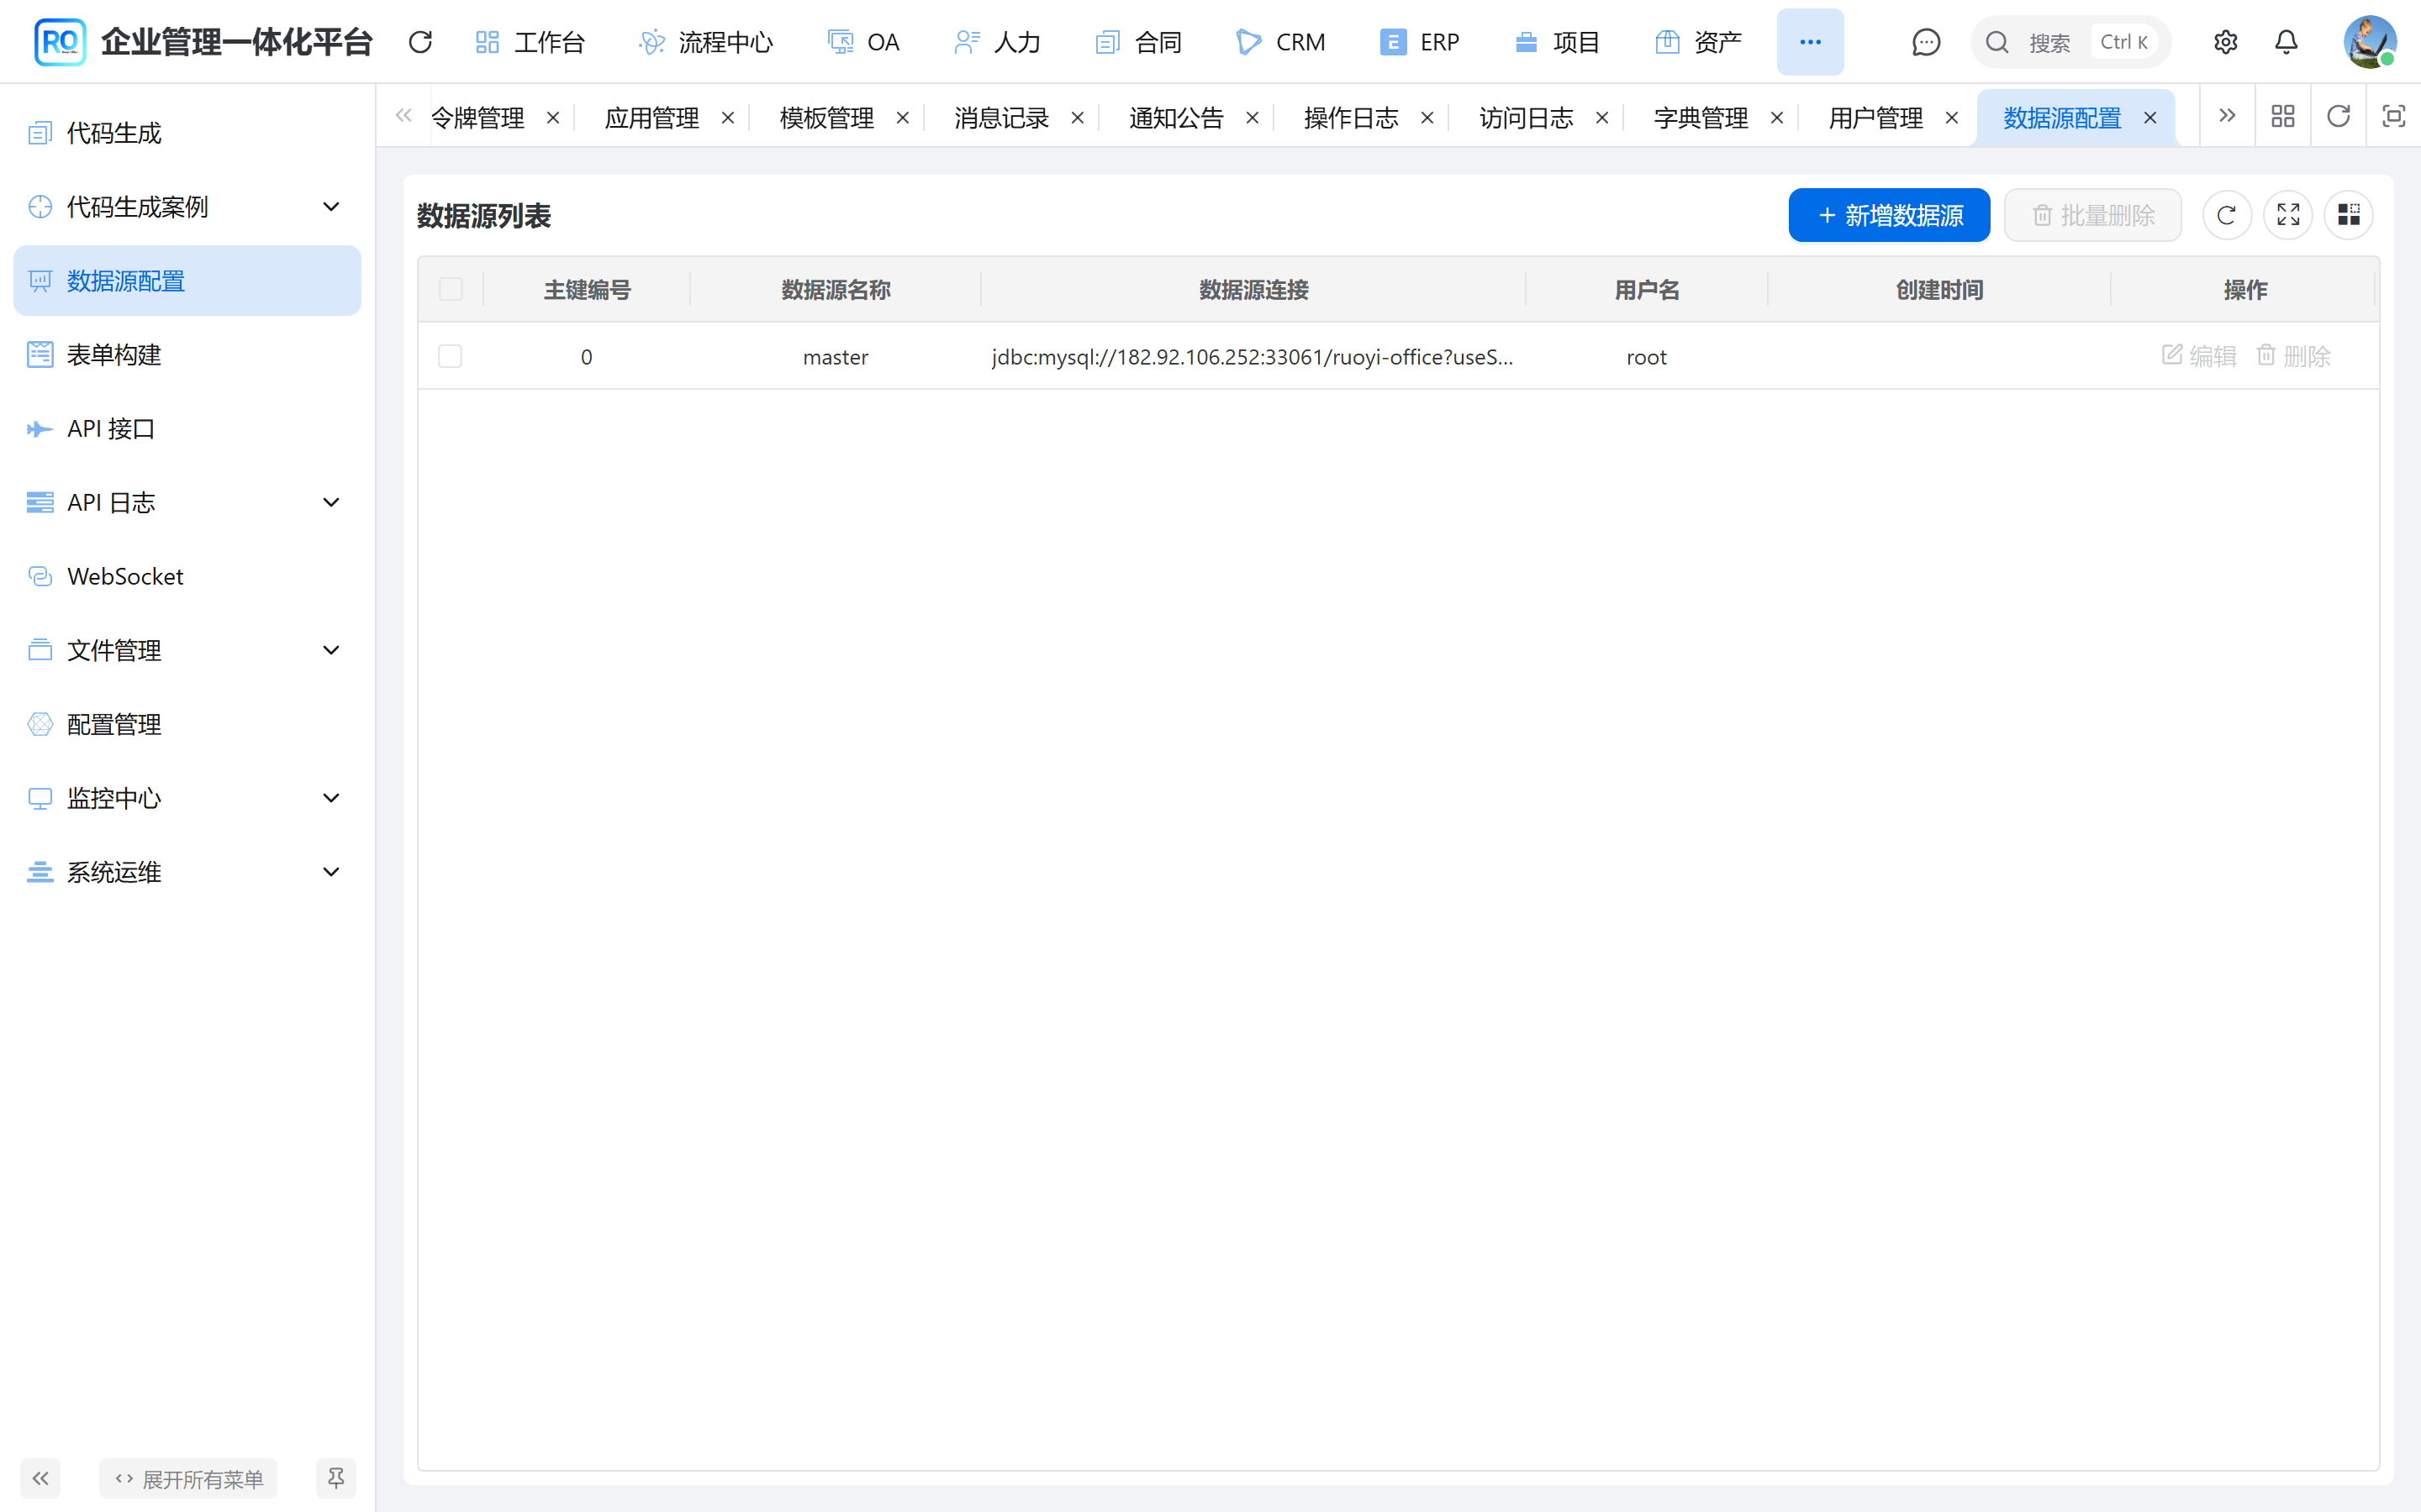Expand the table to fullscreen
Screen dimensions: 2421x1512
click(x=2288, y=215)
